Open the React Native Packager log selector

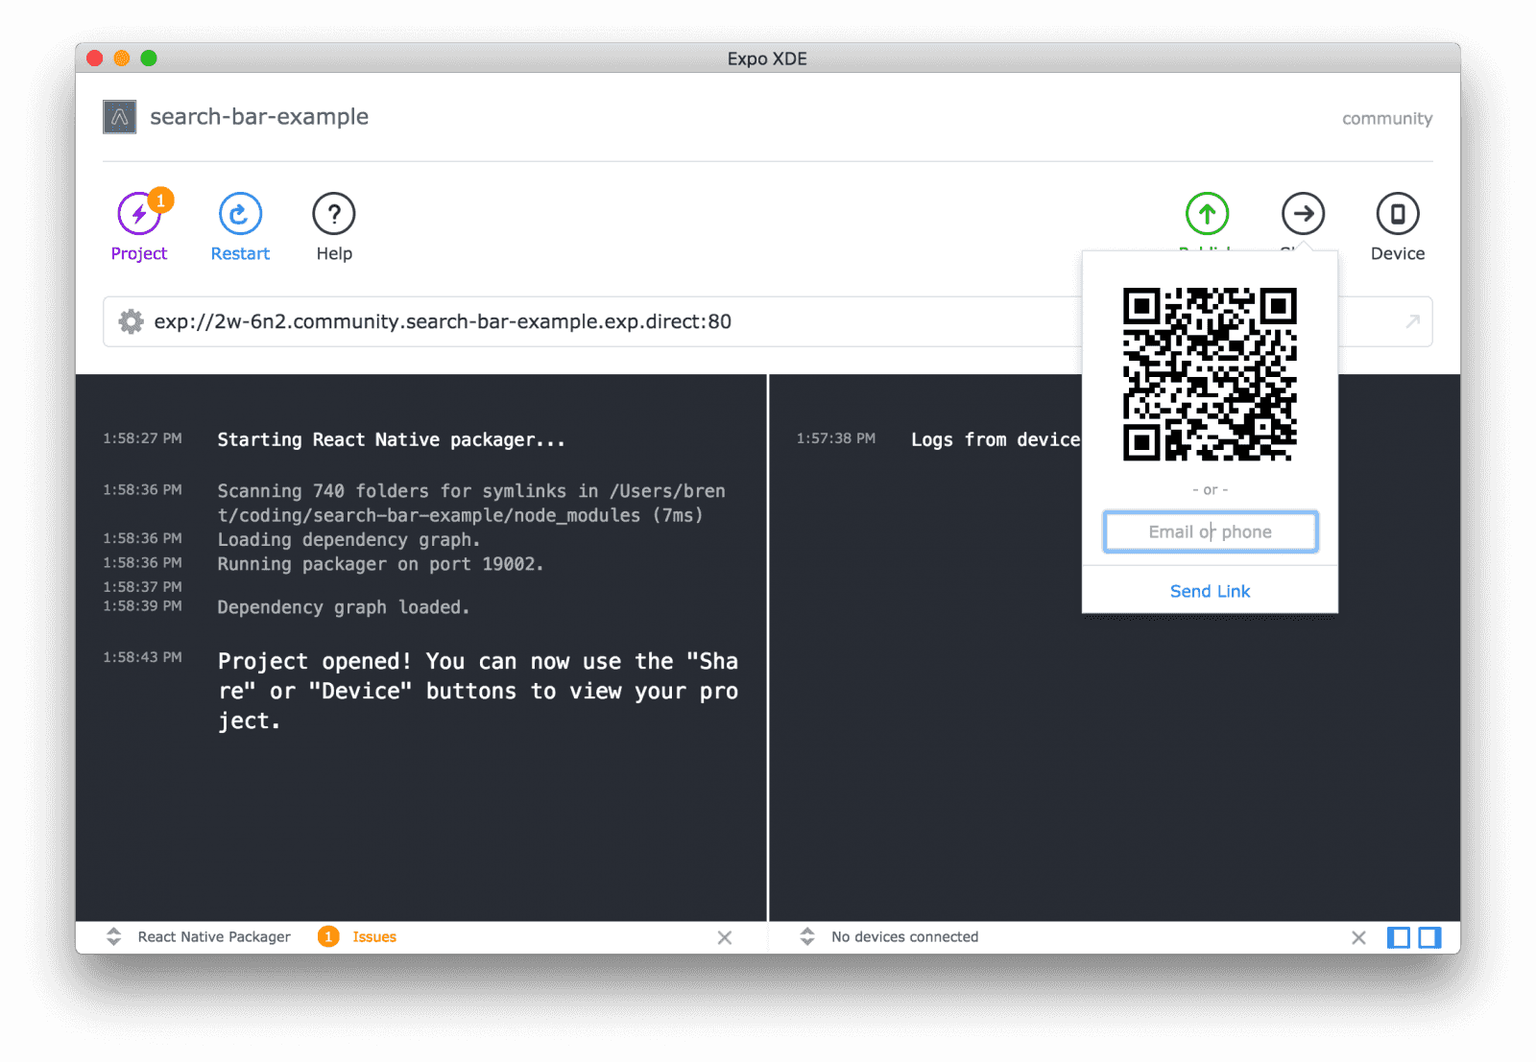pos(199,936)
